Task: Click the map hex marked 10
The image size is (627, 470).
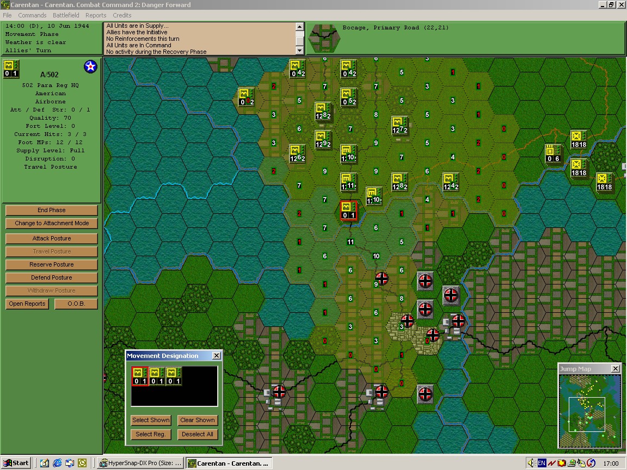Action: click(x=376, y=256)
